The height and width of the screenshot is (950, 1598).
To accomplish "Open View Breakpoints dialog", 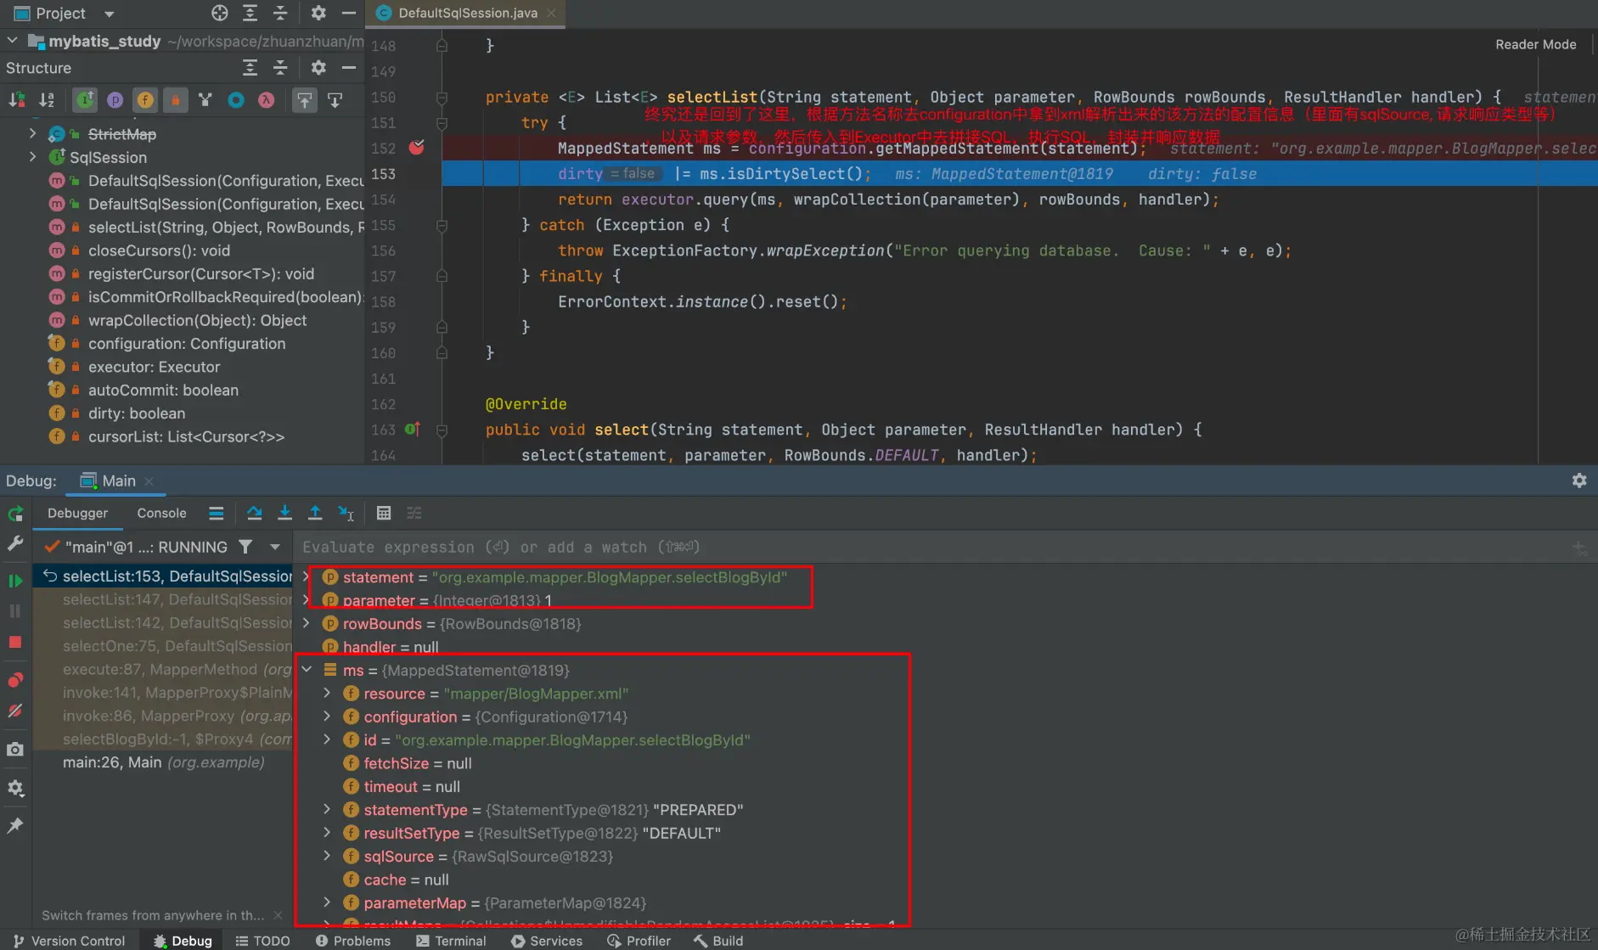I will coord(15,680).
